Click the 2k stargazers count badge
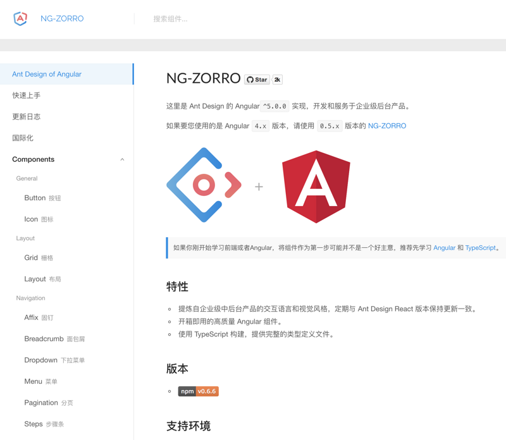 pos(277,80)
